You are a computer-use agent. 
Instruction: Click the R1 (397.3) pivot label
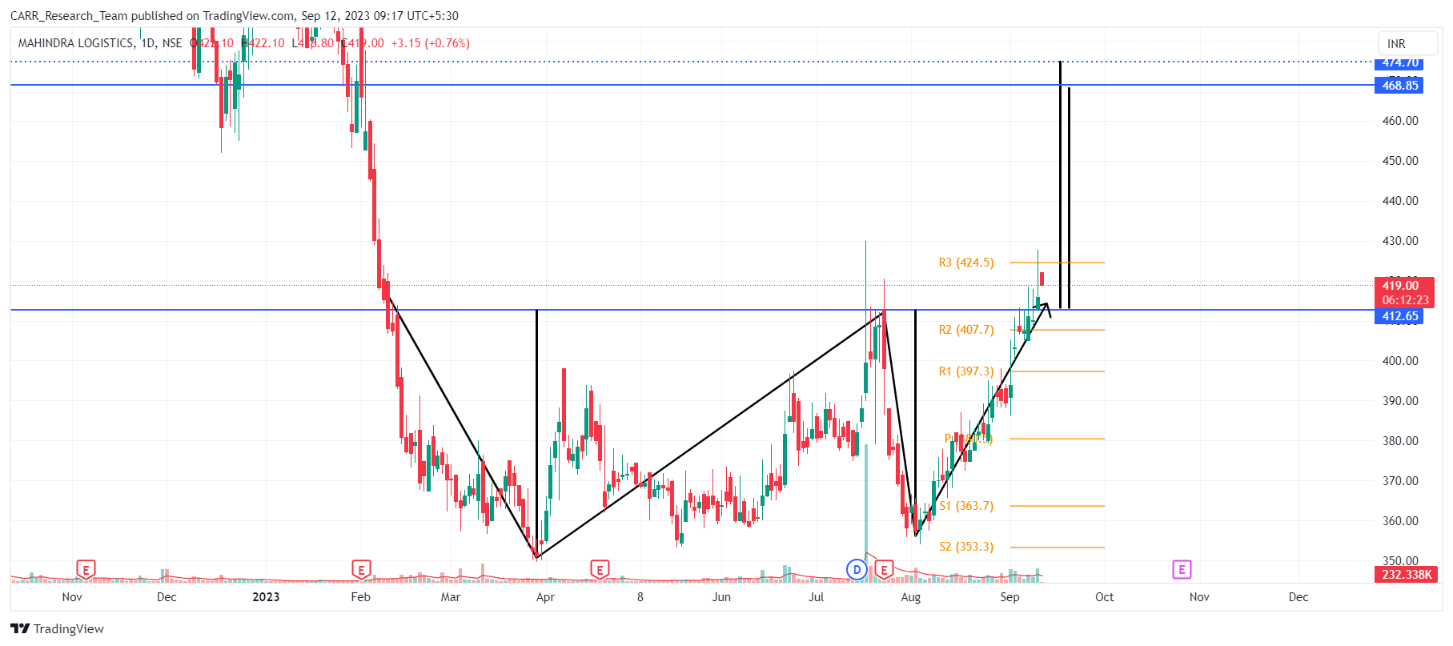pos(966,371)
